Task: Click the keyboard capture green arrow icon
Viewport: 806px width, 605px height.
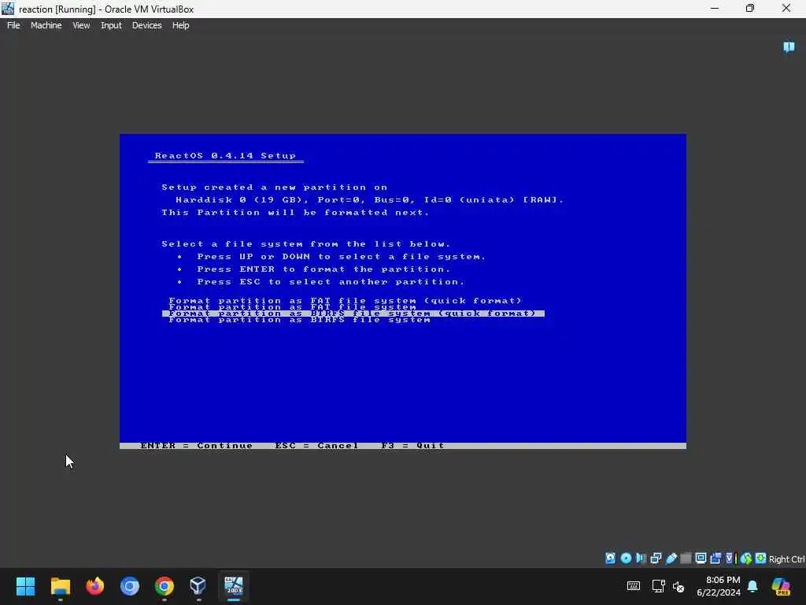Action: pyautogui.click(x=761, y=559)
